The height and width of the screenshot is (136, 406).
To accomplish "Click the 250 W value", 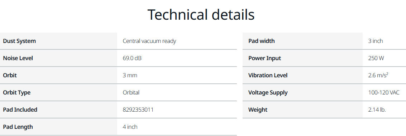I will pyautogui.click(x=376, y=58).
